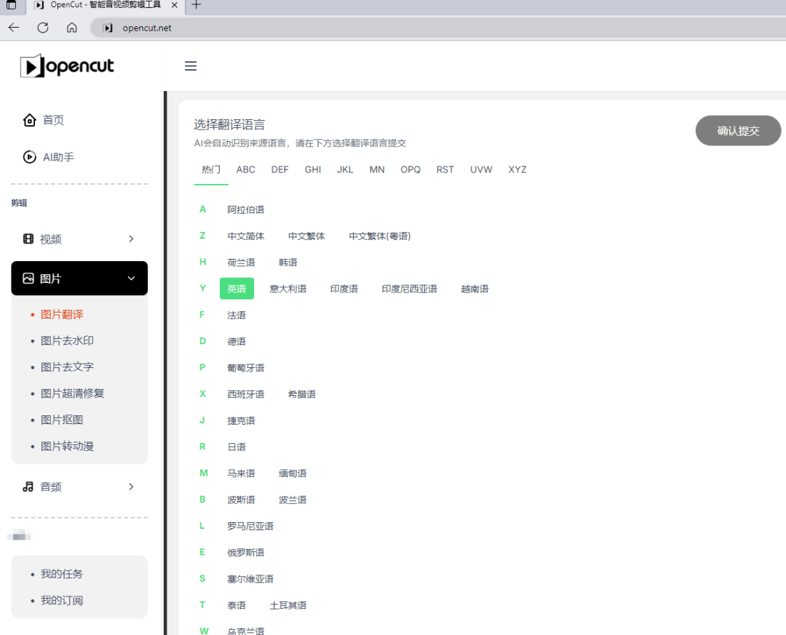Select 土耳其语 as the language
Image resolution: width=786 pixels, height=635 pixels.
coord(287,605)
